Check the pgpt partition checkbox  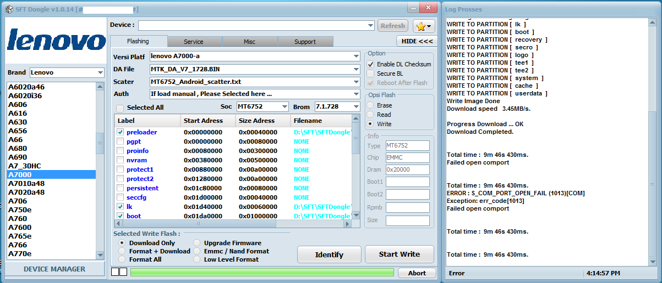[120, 141]
